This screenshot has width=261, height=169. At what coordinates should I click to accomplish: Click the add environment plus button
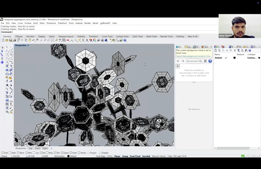[178, 66]
